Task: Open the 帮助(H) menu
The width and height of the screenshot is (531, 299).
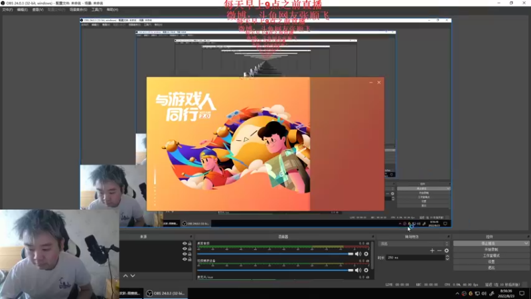Action: [112, 9]
